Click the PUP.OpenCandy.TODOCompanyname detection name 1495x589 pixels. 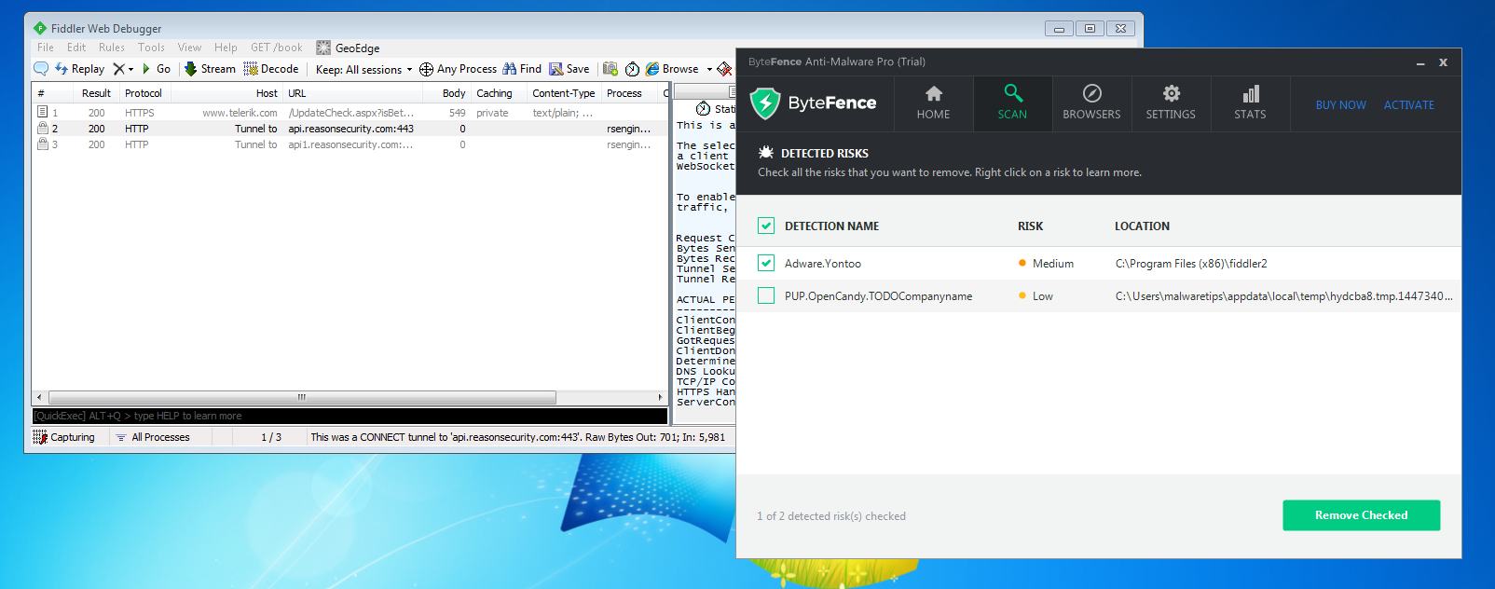[x=878, y=296]
